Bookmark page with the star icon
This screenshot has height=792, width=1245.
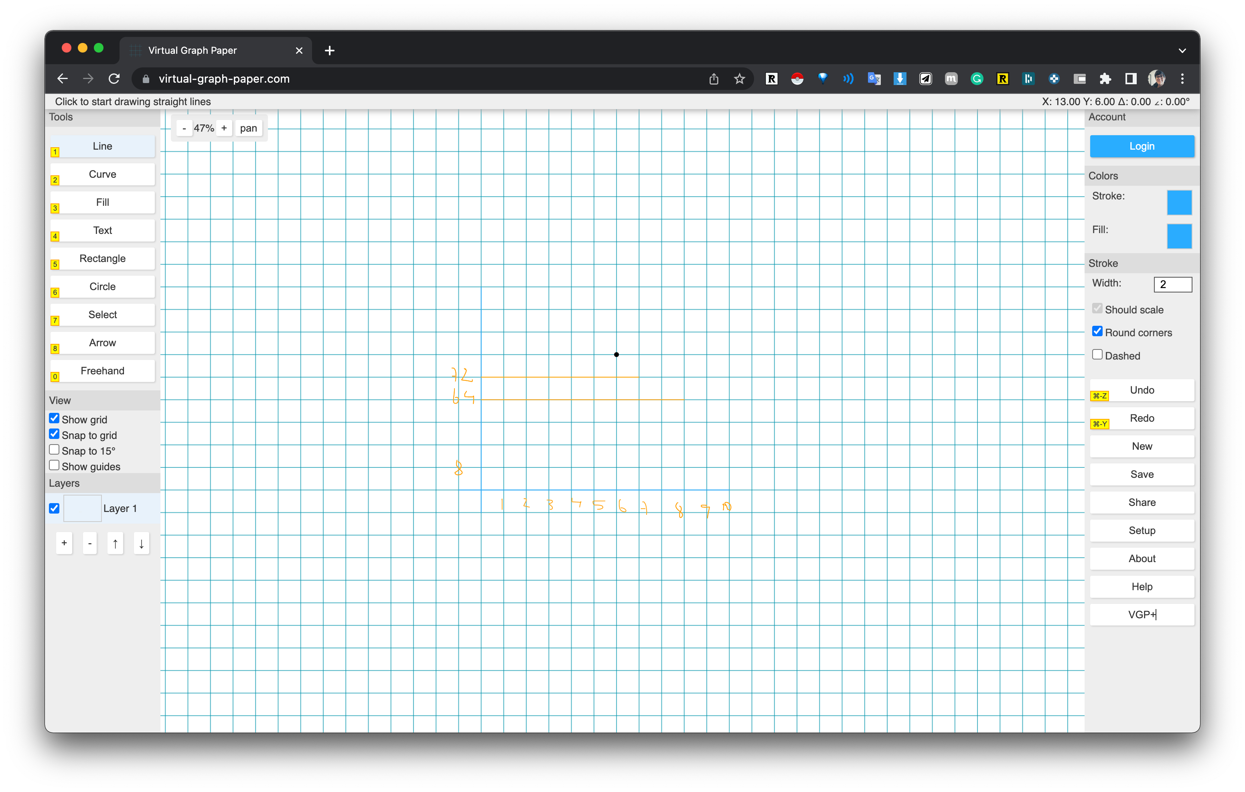(x=739, y=79)
